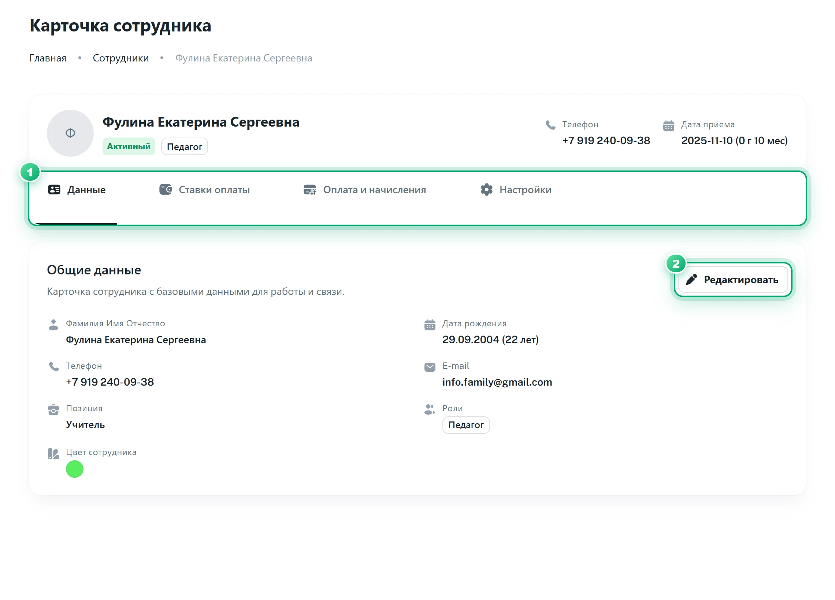Click the calendar icon beside Дата рождения
Viewport: 835px width, 600px height.
(x=430, y=325)
